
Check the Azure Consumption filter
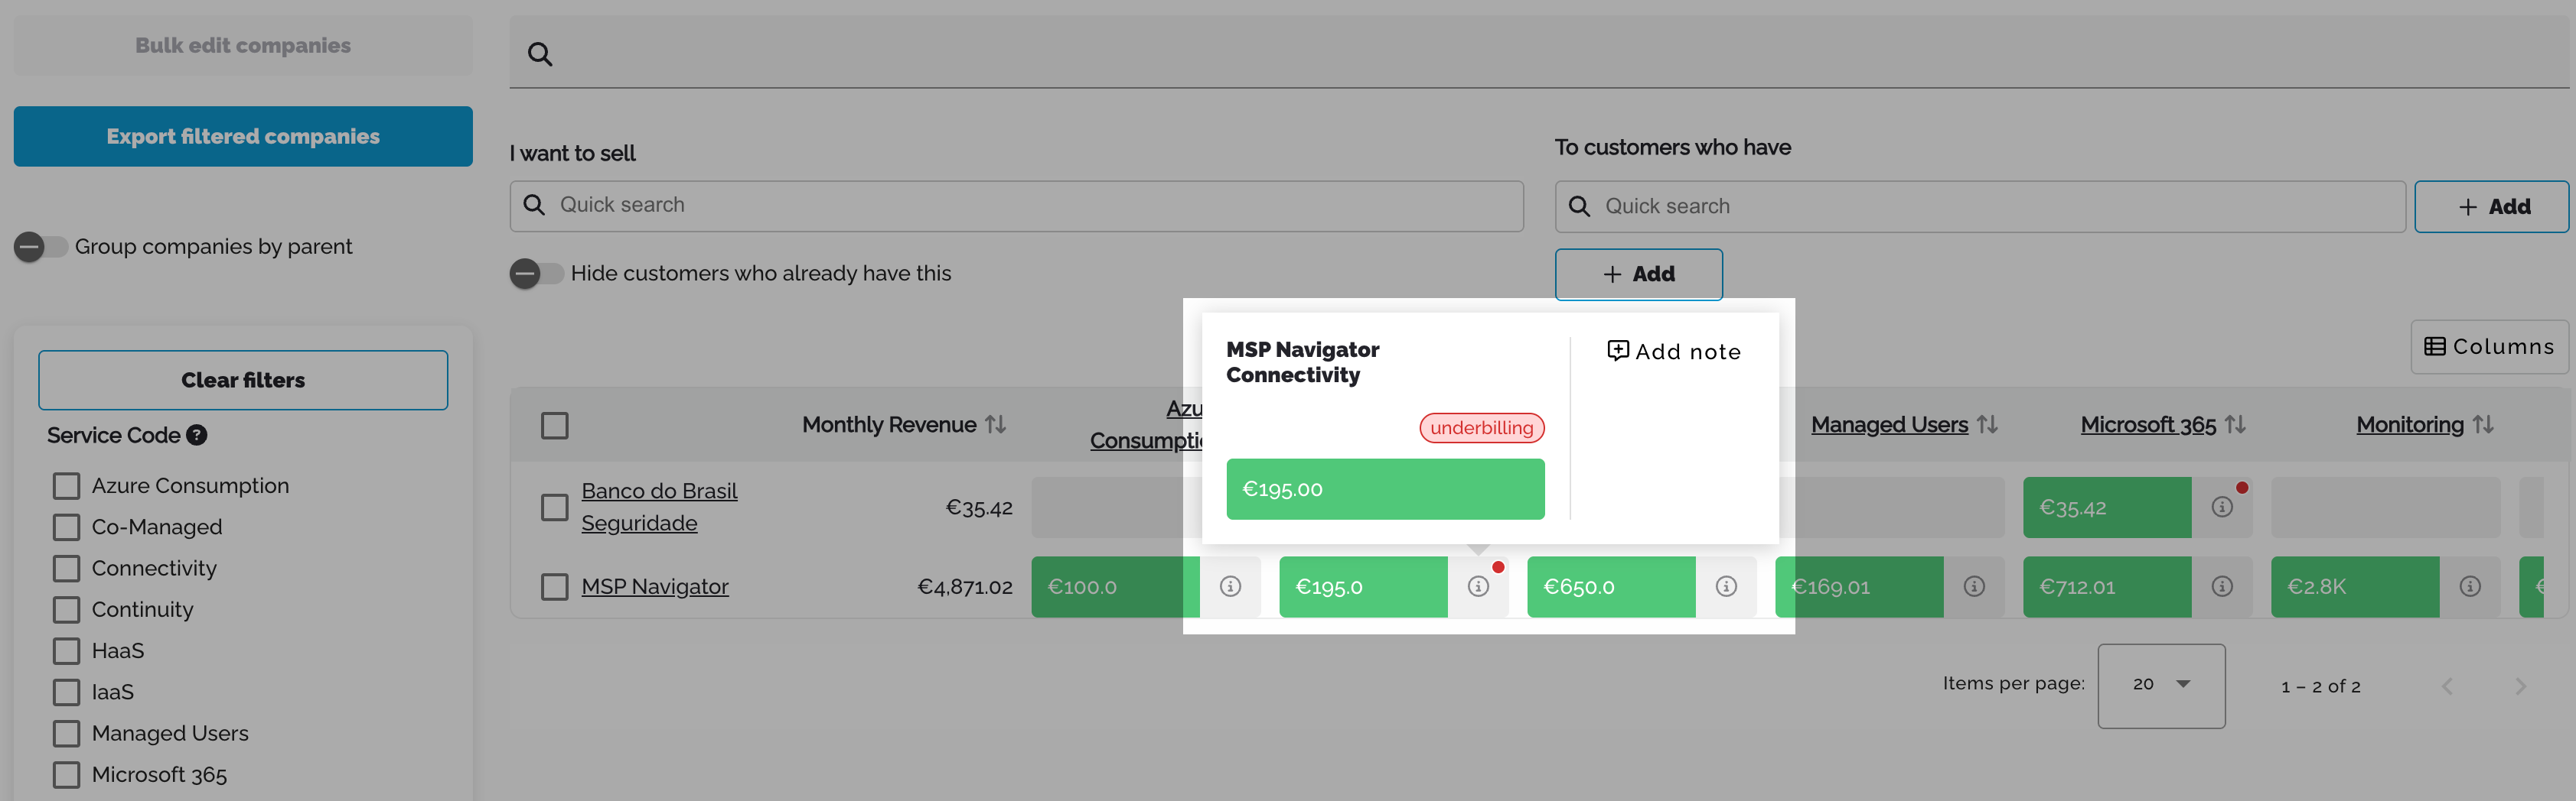(x=66, y=486)
